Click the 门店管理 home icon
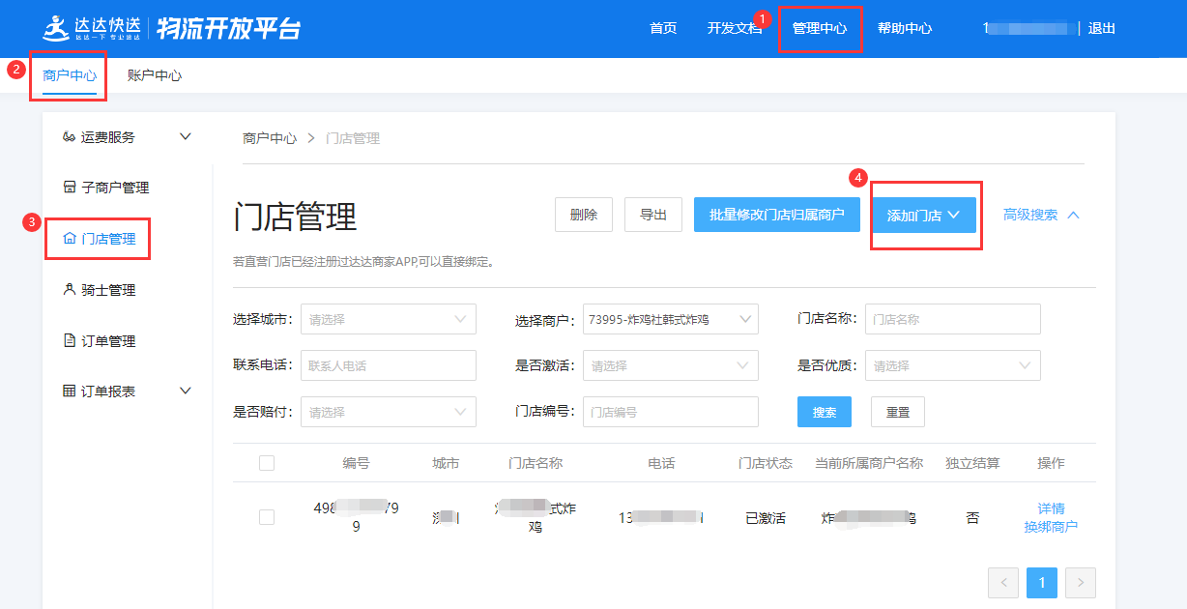1187x609 pixels. pos(69,238)
